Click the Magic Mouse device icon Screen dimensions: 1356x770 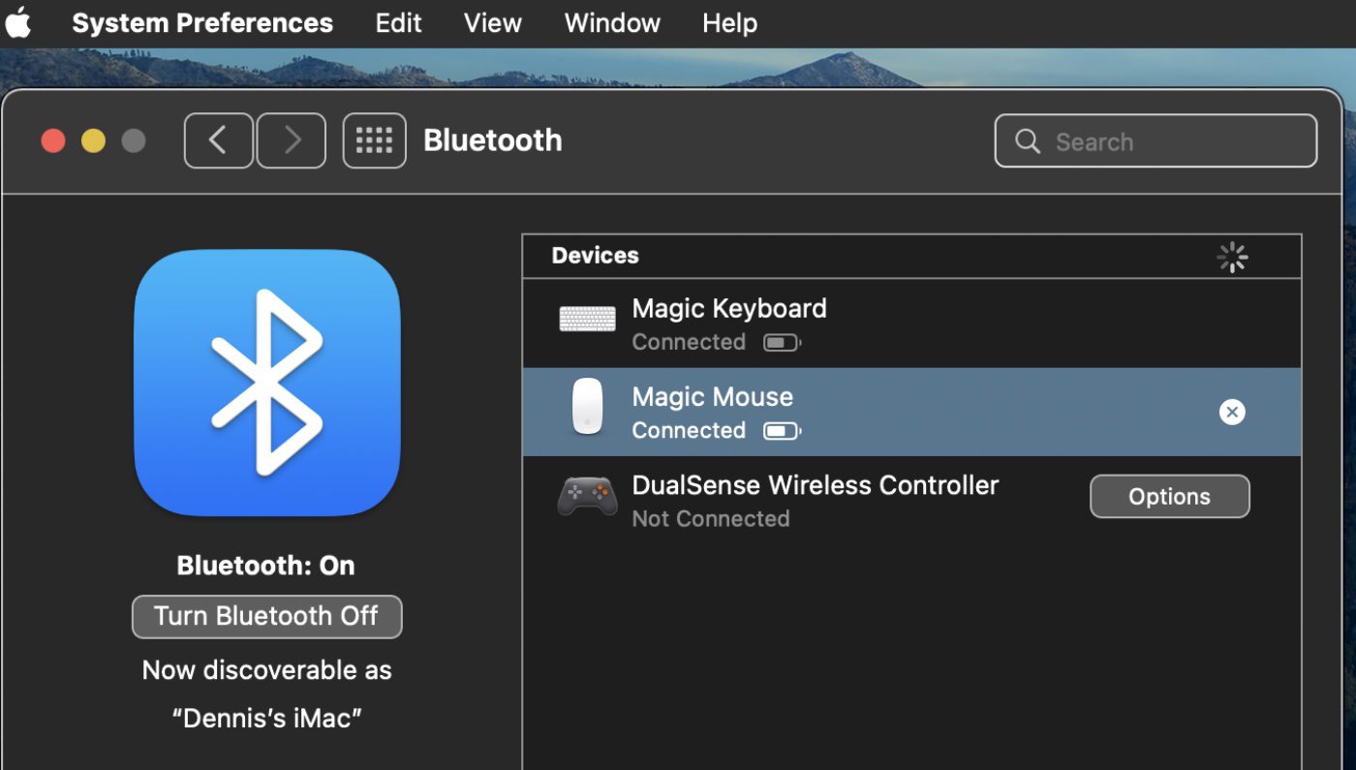(x=587, y=407)
